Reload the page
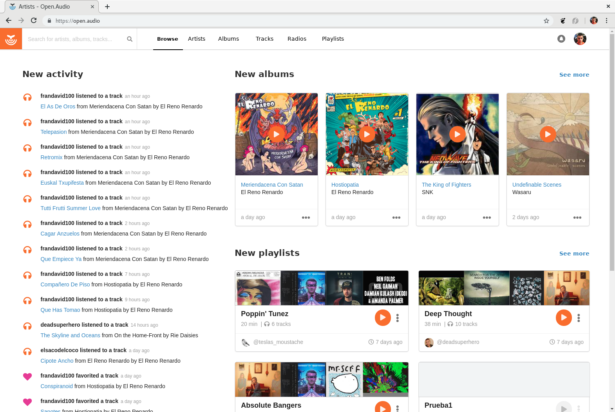 pos(34,21)
